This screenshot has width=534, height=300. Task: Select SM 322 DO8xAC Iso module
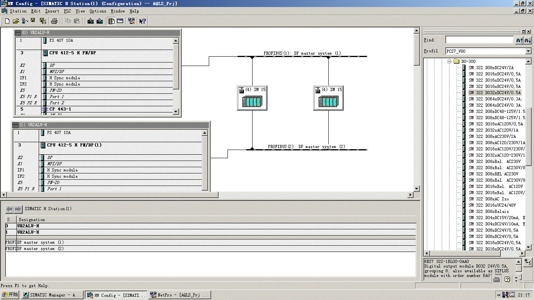[489, 199]
